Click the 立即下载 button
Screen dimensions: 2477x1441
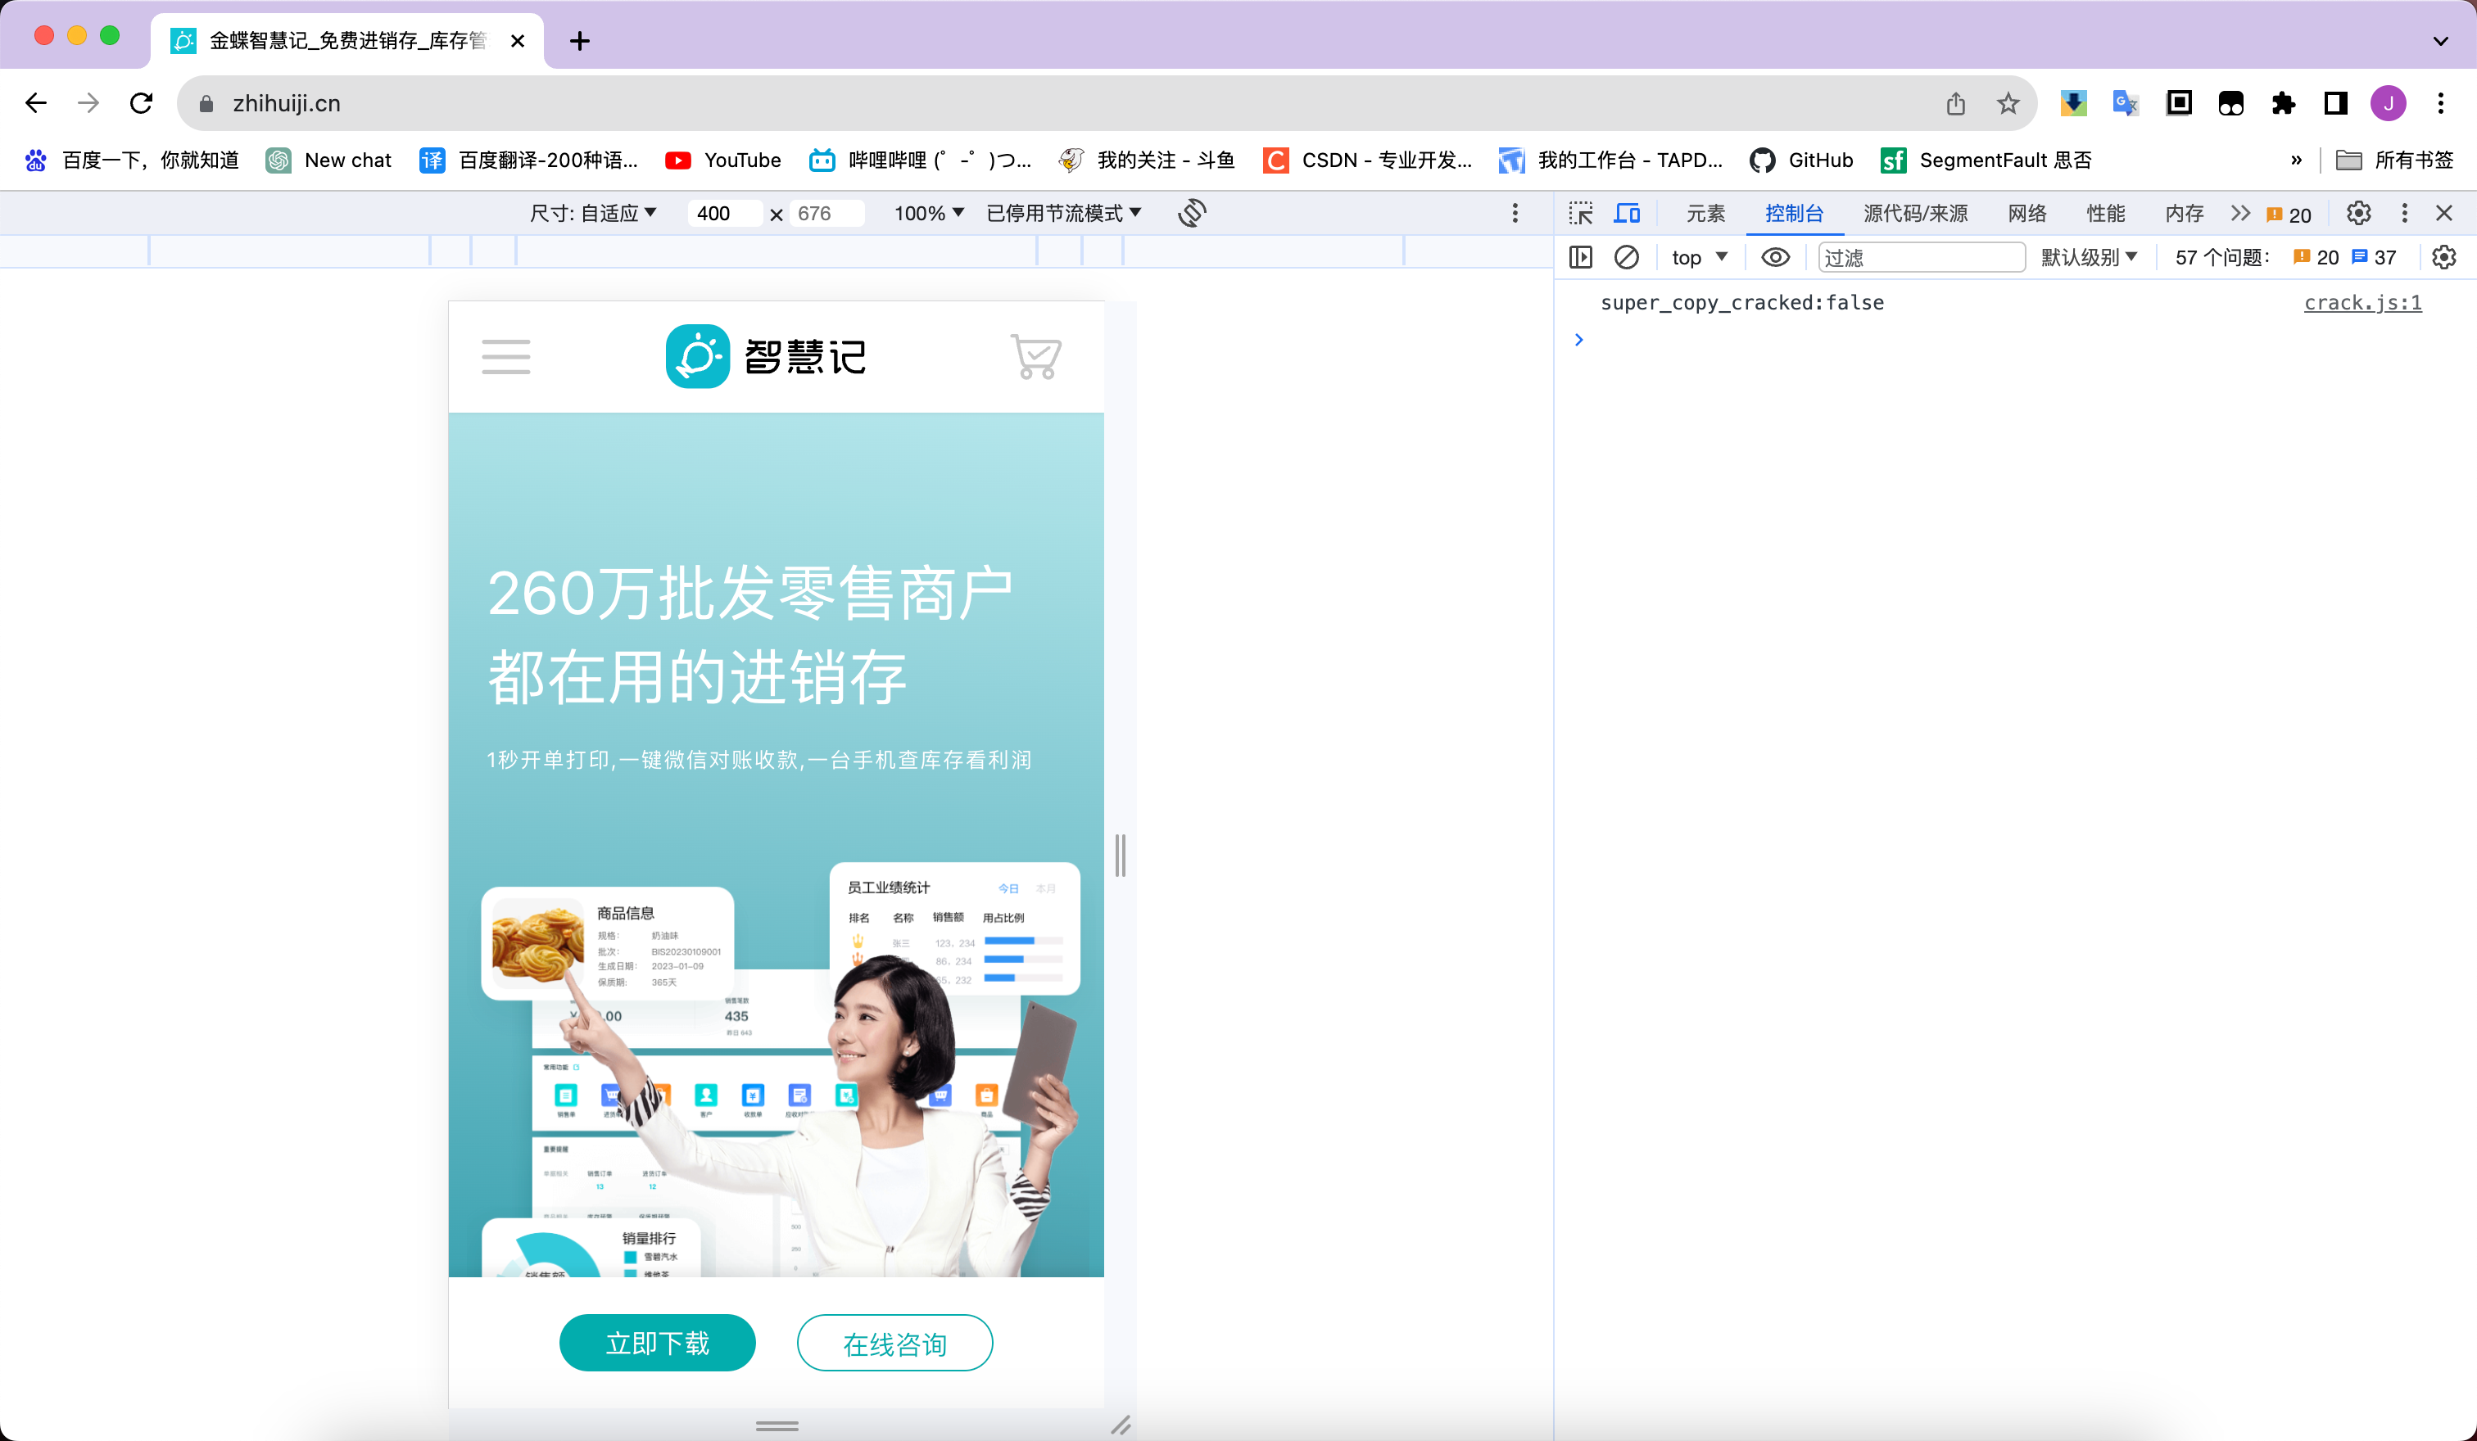click(x=658, y=1343)
